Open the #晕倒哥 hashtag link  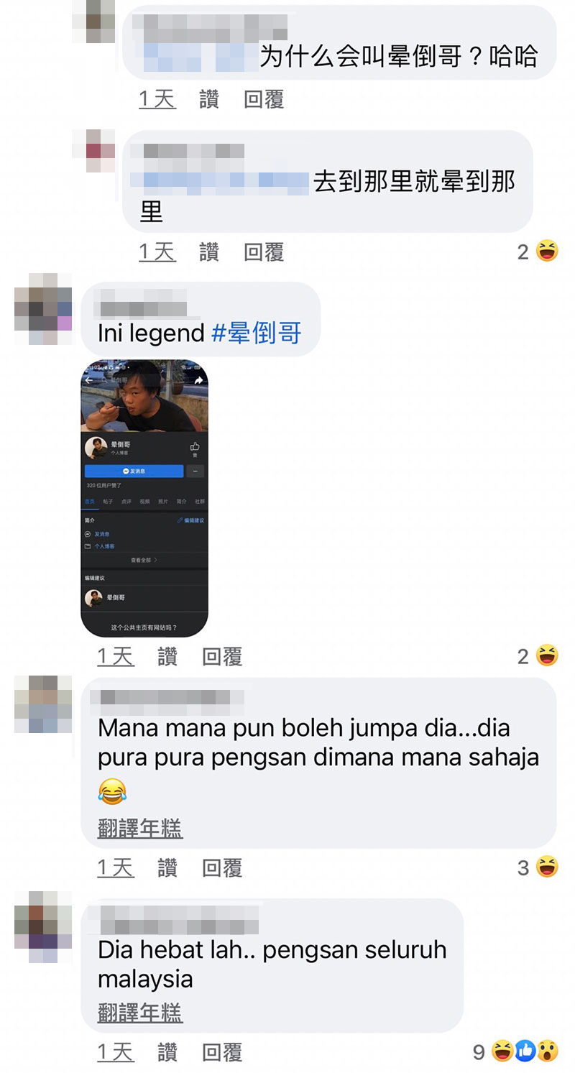point(257,332)
